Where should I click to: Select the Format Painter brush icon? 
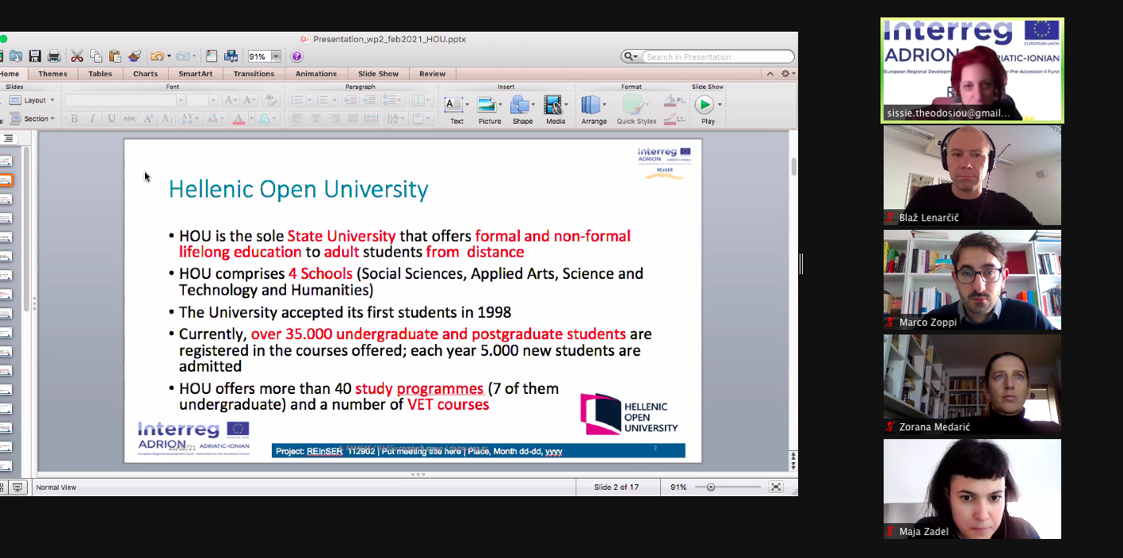coord(135,56)
